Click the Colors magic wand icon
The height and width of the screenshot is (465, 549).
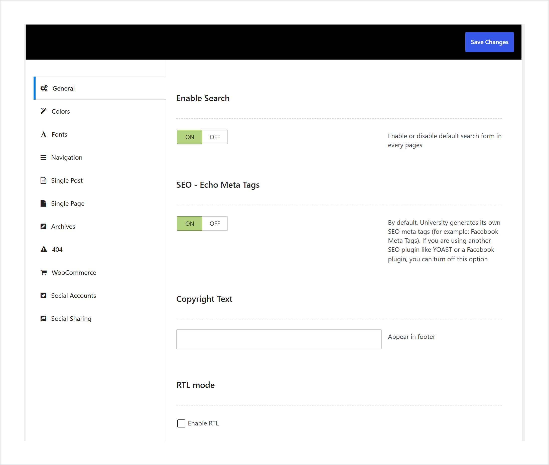click(x=44, y=111)
